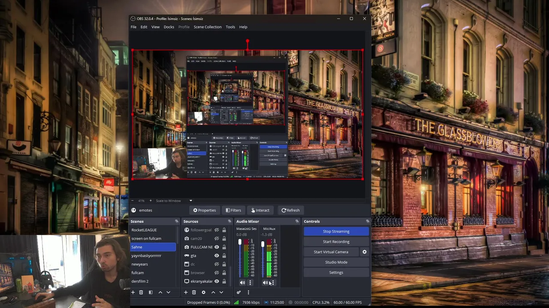549x308 pixels.
Task: Zoom out the preview with minus button
Action: pyautogui.click(x=132, y=201)
